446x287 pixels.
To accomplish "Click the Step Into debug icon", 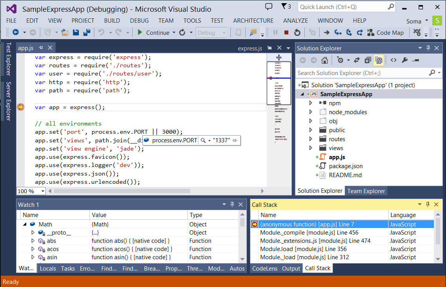I will click(338, 33).
